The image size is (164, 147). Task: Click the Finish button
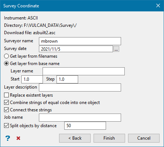click(x=109, y=138)
